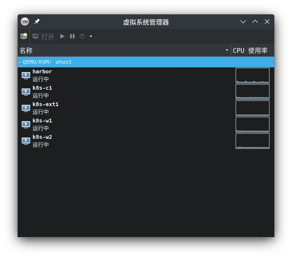The width and height of the screenshot is (292, 258).
Task: Select the harbor virtual machine icon
Action: coord(26,76)
